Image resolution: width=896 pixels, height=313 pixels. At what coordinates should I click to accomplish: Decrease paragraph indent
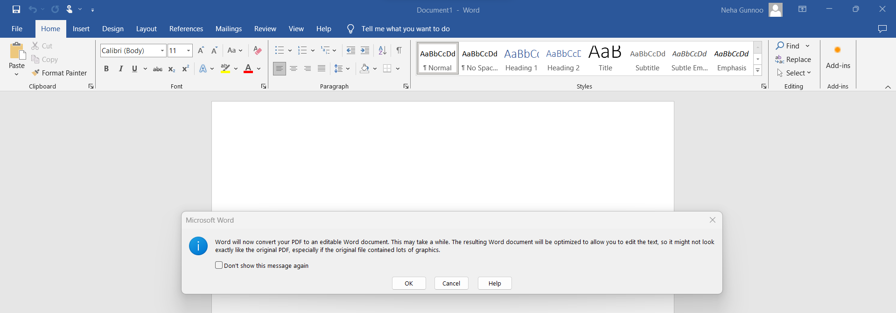[x=351, y=50]
